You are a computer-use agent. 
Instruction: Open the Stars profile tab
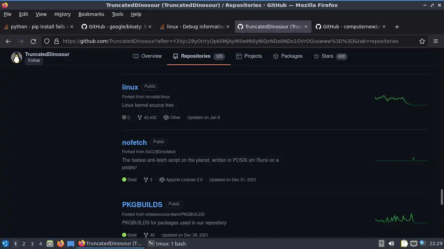330,56
